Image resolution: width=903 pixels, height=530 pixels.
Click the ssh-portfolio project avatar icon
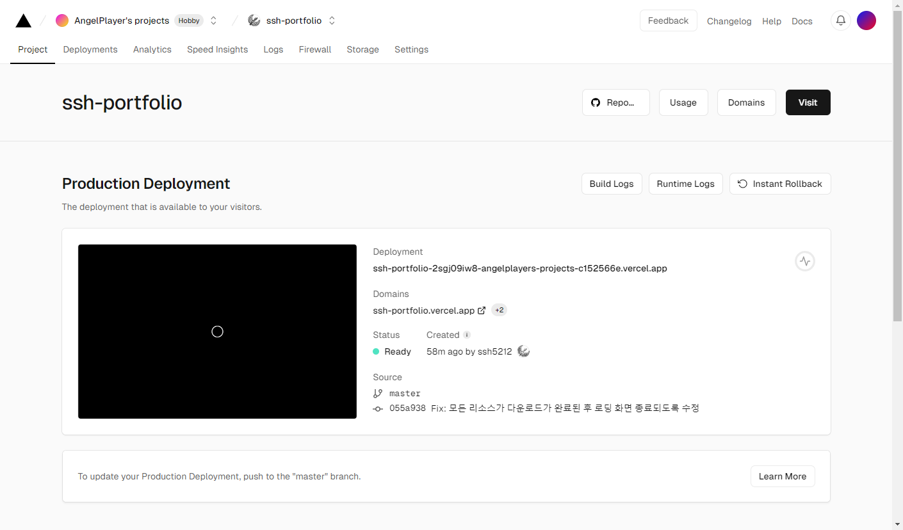tap(254, 20)
